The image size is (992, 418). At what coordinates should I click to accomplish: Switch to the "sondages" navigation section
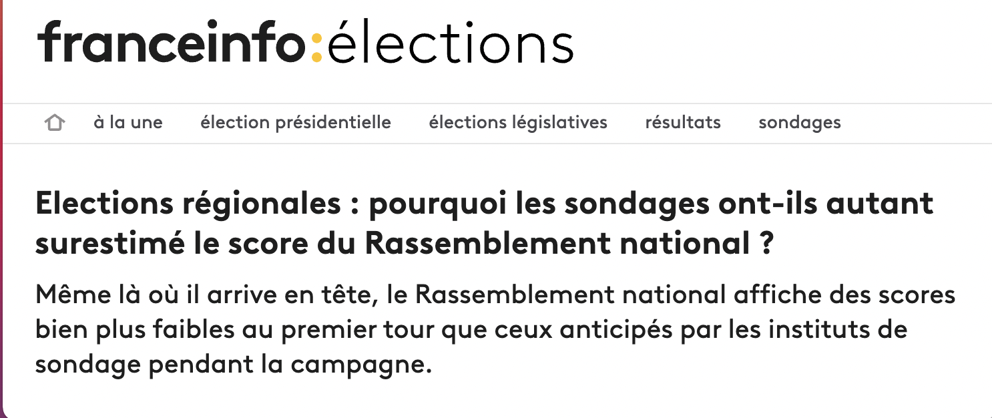[800, 123]
